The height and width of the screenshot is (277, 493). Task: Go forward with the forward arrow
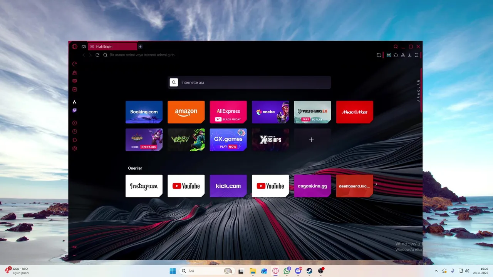91,55
